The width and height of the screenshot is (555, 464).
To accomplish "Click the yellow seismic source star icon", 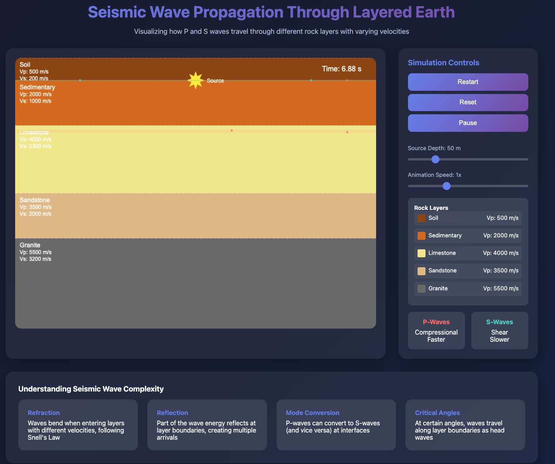I will click(195, 80).
